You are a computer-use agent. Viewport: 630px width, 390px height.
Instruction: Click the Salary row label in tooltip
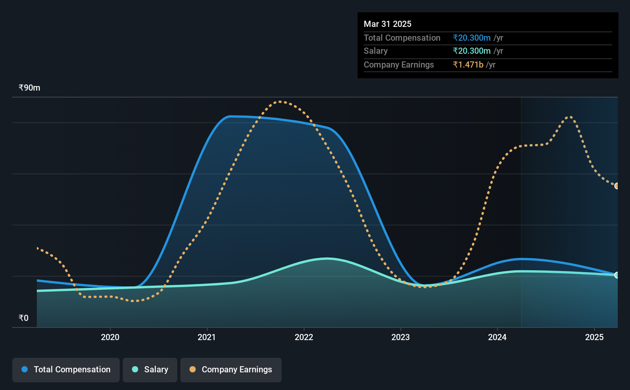pyautogui.click(x=376, y=51)
